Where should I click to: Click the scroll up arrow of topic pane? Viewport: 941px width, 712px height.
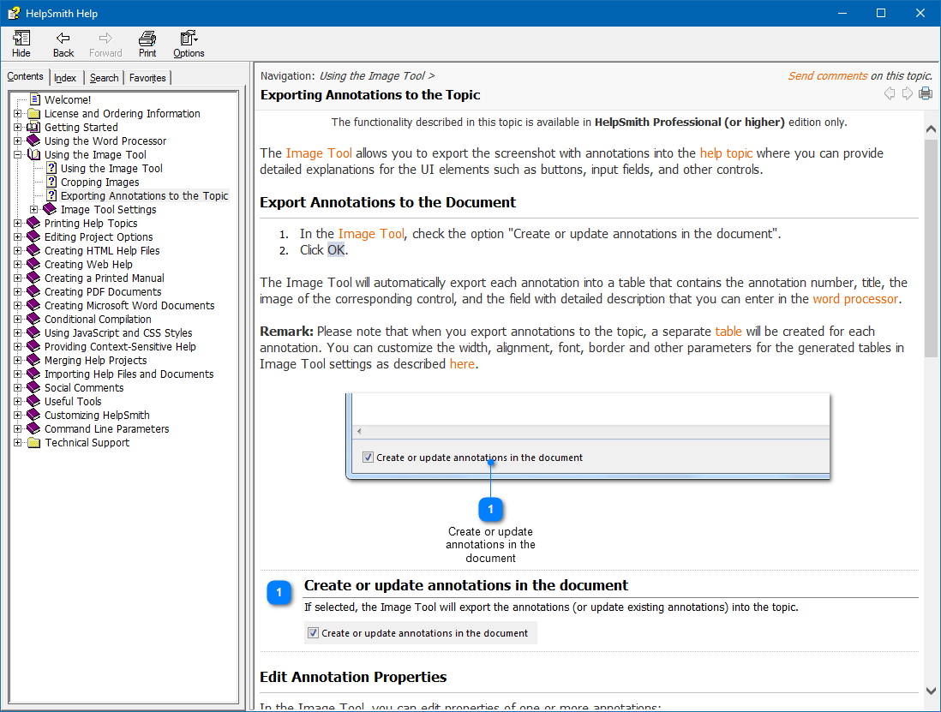pyautogui.click(x=931, y=129)
